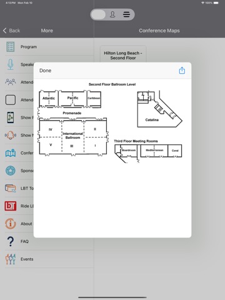Screen dimensions: 225x300
Task: Go Back from the More menu
Action: pos(12,31)
